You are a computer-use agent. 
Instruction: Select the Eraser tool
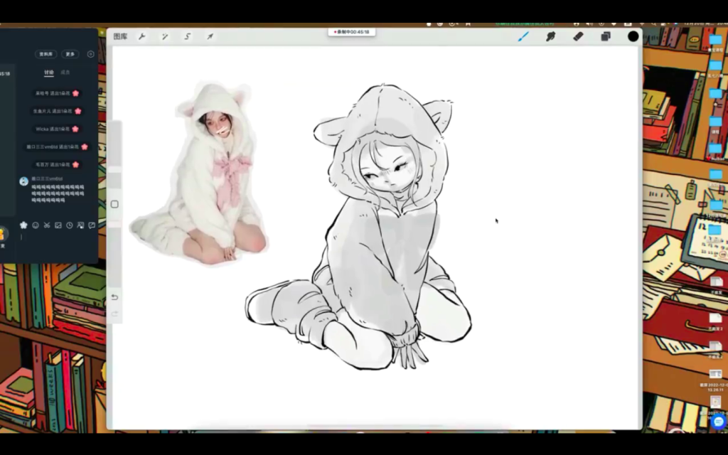pyautogui.click(x=578, y=36)
